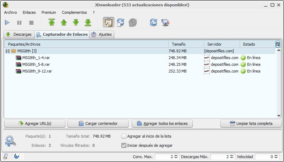Image resolution: width=284 pixels, height=162 pixels.
Task: Click green online status icon for MSG8th_1-4.rar
Action: click(243, 58)
